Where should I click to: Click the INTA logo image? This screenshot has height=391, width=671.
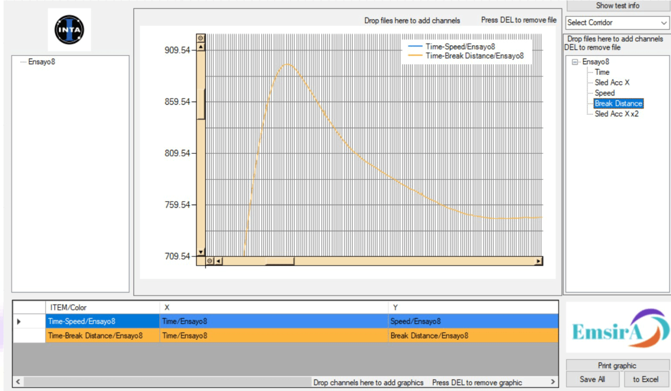tap(69, 30)
